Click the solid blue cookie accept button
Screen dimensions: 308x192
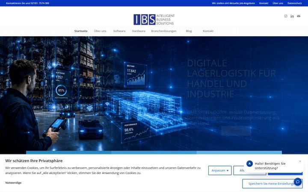coord(285,174)
